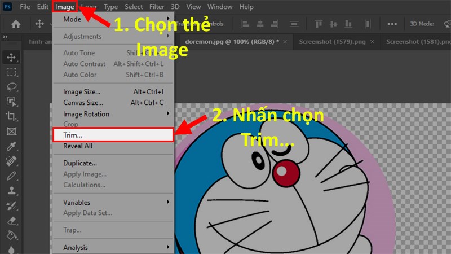Open the Type menu
This screenshot has width=451, height=254.
pos(110,7)
